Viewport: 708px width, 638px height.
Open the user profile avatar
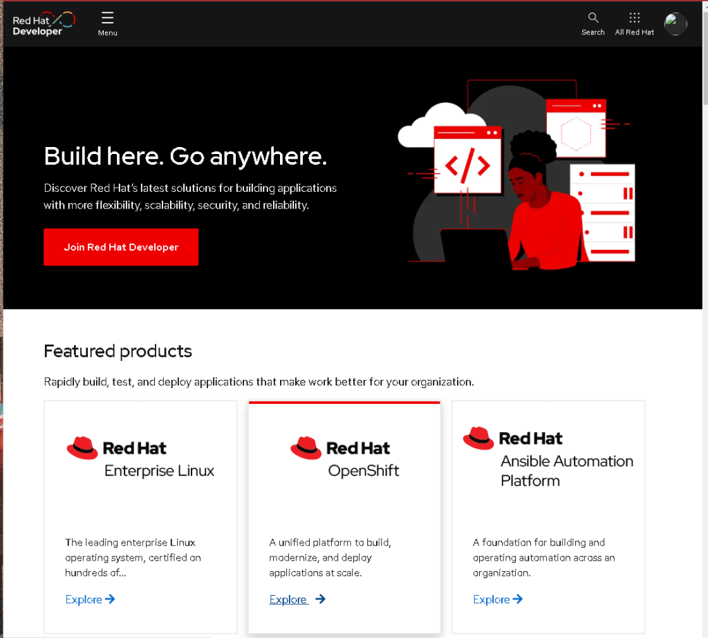[675, 24]
